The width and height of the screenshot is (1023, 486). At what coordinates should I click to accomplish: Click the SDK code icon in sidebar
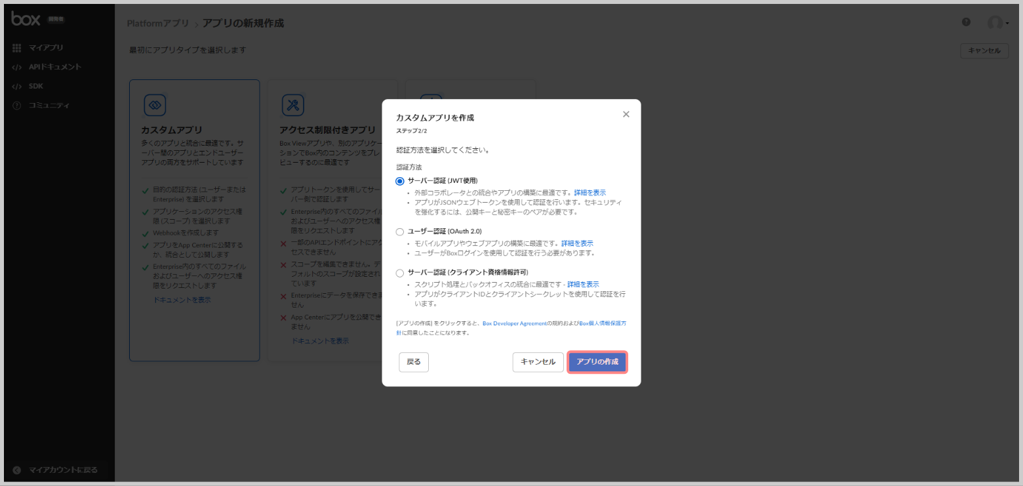[x=17, y=86]
